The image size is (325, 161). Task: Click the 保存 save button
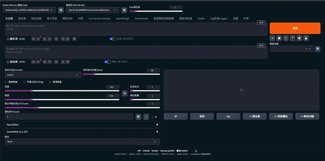click(202, 116)
